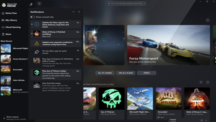Click the back arrow button
This screenshot has height=122, width=216.
coord(39,4)
